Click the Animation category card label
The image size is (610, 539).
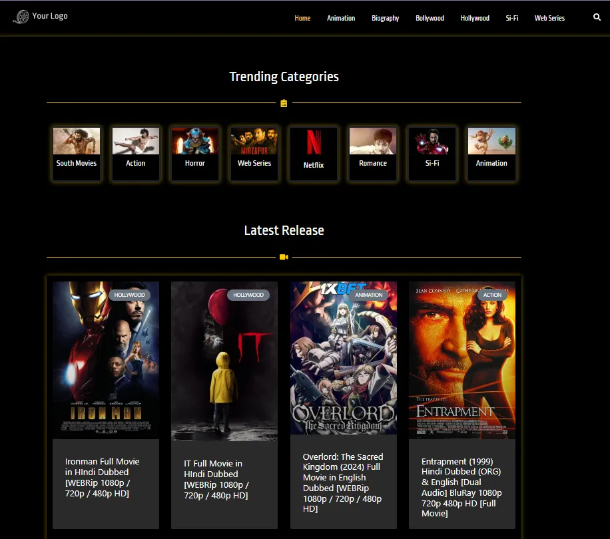coord(491,163)
